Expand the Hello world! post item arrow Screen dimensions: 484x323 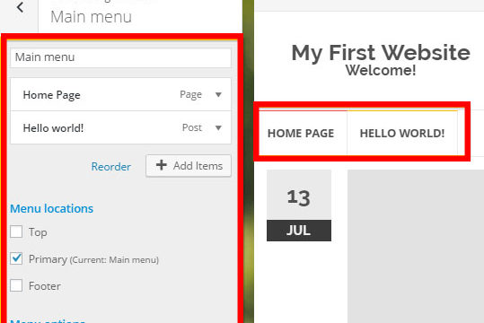coord(218,127)
